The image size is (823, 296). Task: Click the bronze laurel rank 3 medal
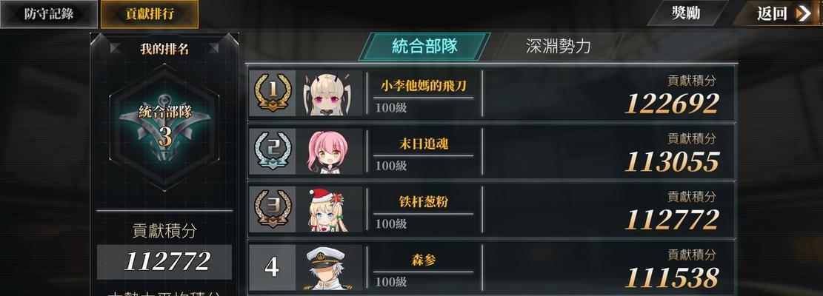(273, 209)
